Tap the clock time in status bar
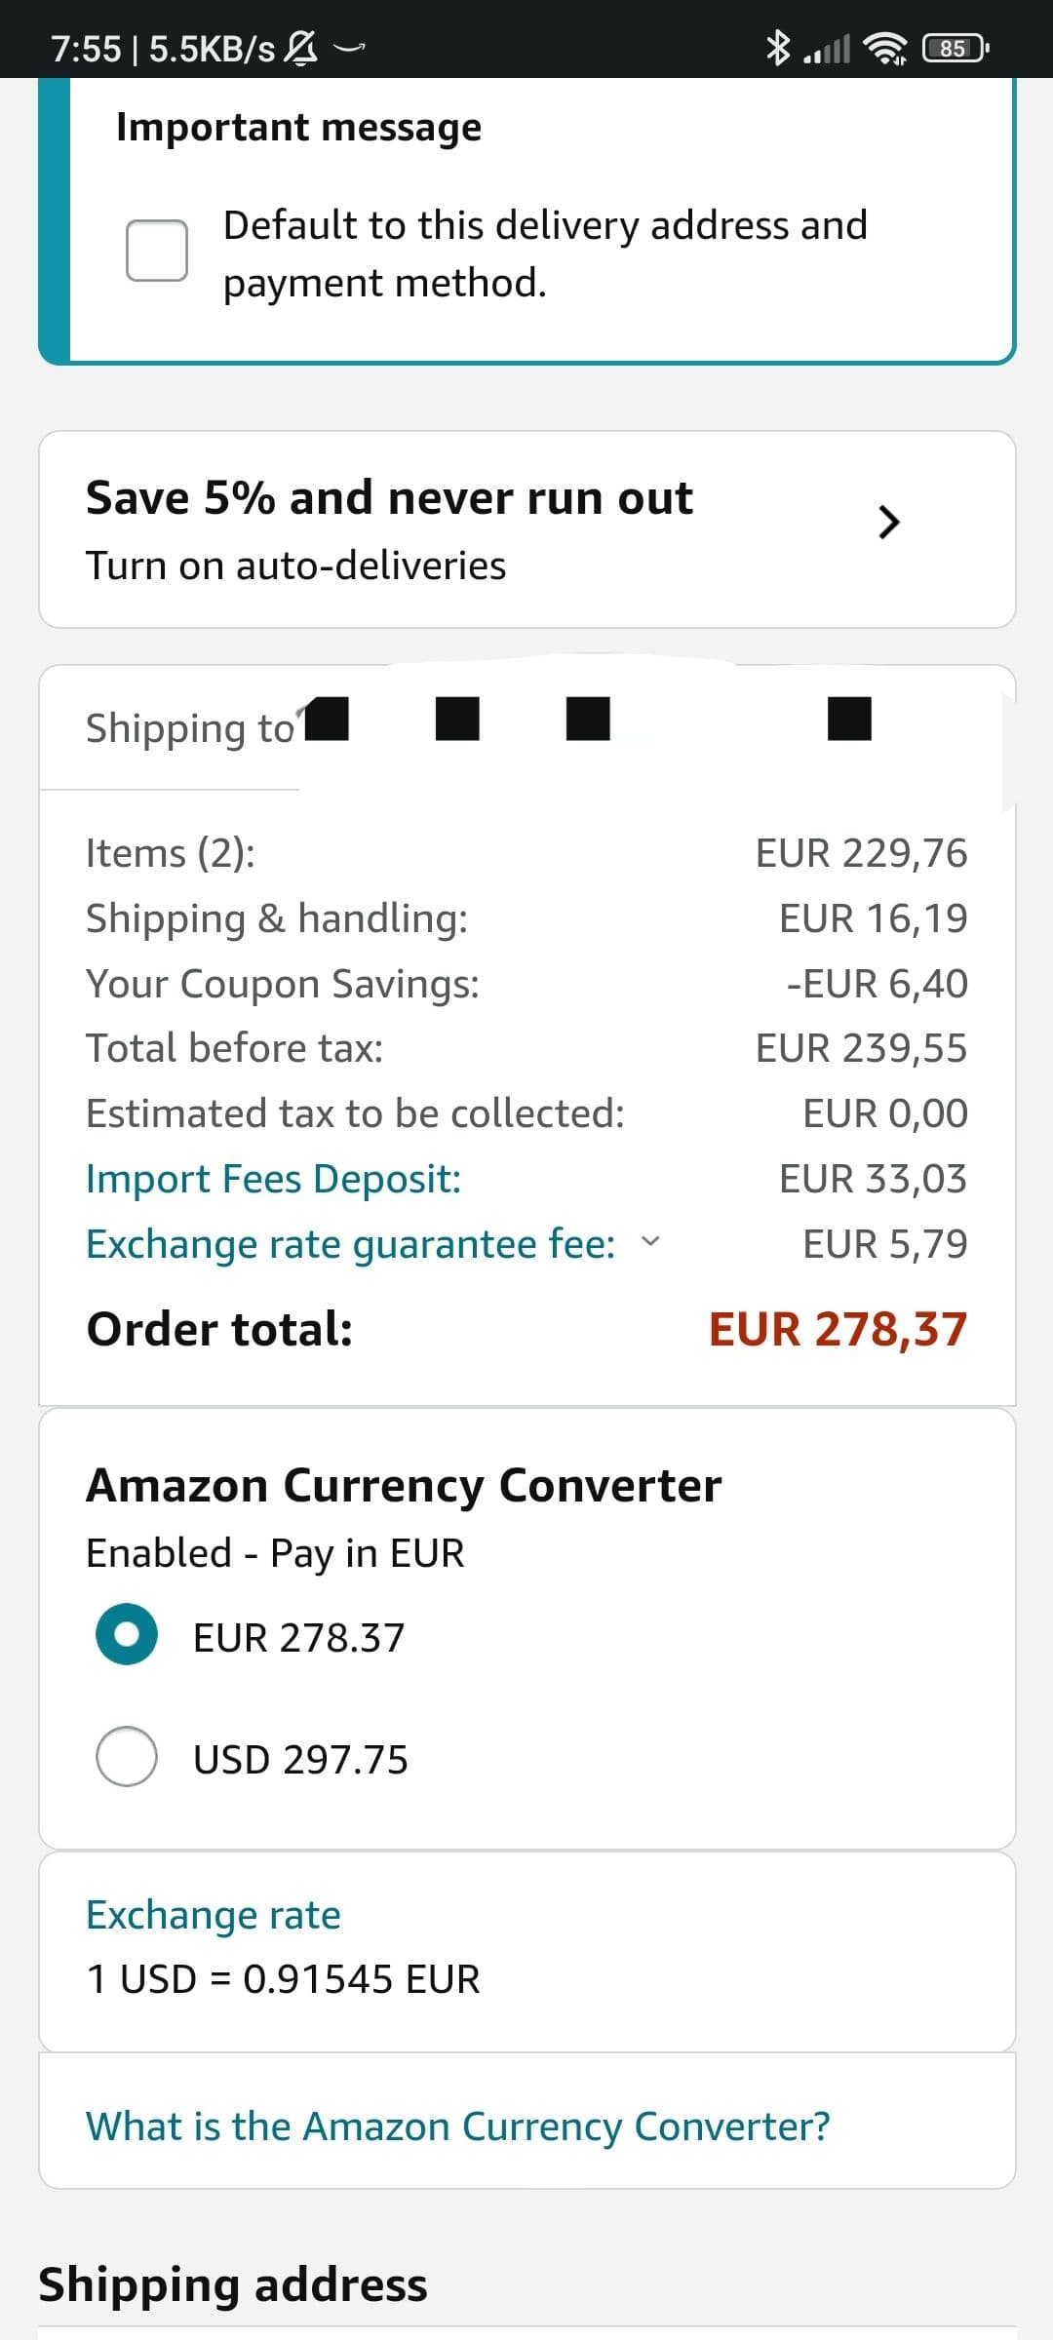1053x2340 pixels. [x=86, y=48]
